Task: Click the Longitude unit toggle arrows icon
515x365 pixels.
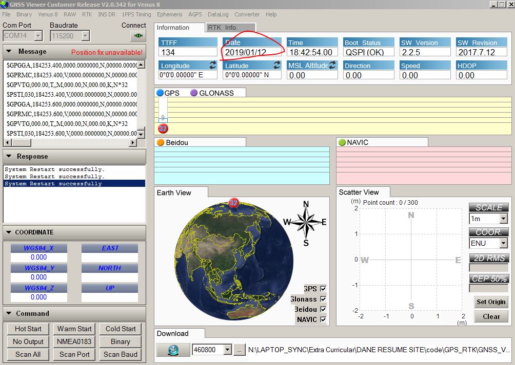Action: (213, 65)
